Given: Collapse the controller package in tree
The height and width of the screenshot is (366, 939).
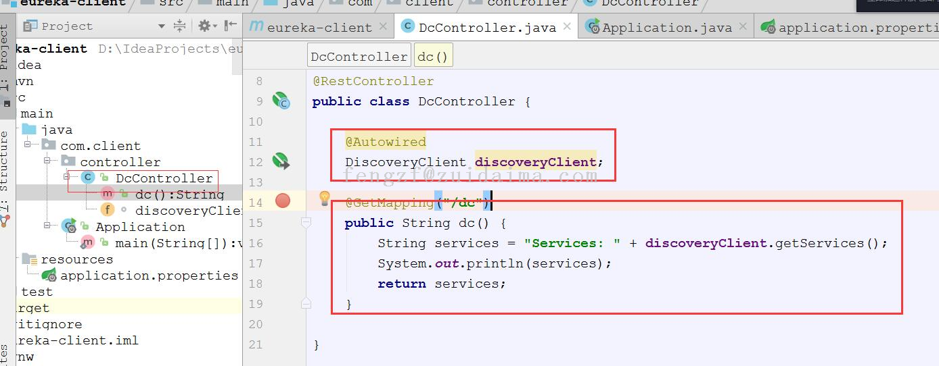Looking at the screenshot, I should pyautogui.click(x=48, y=161).
